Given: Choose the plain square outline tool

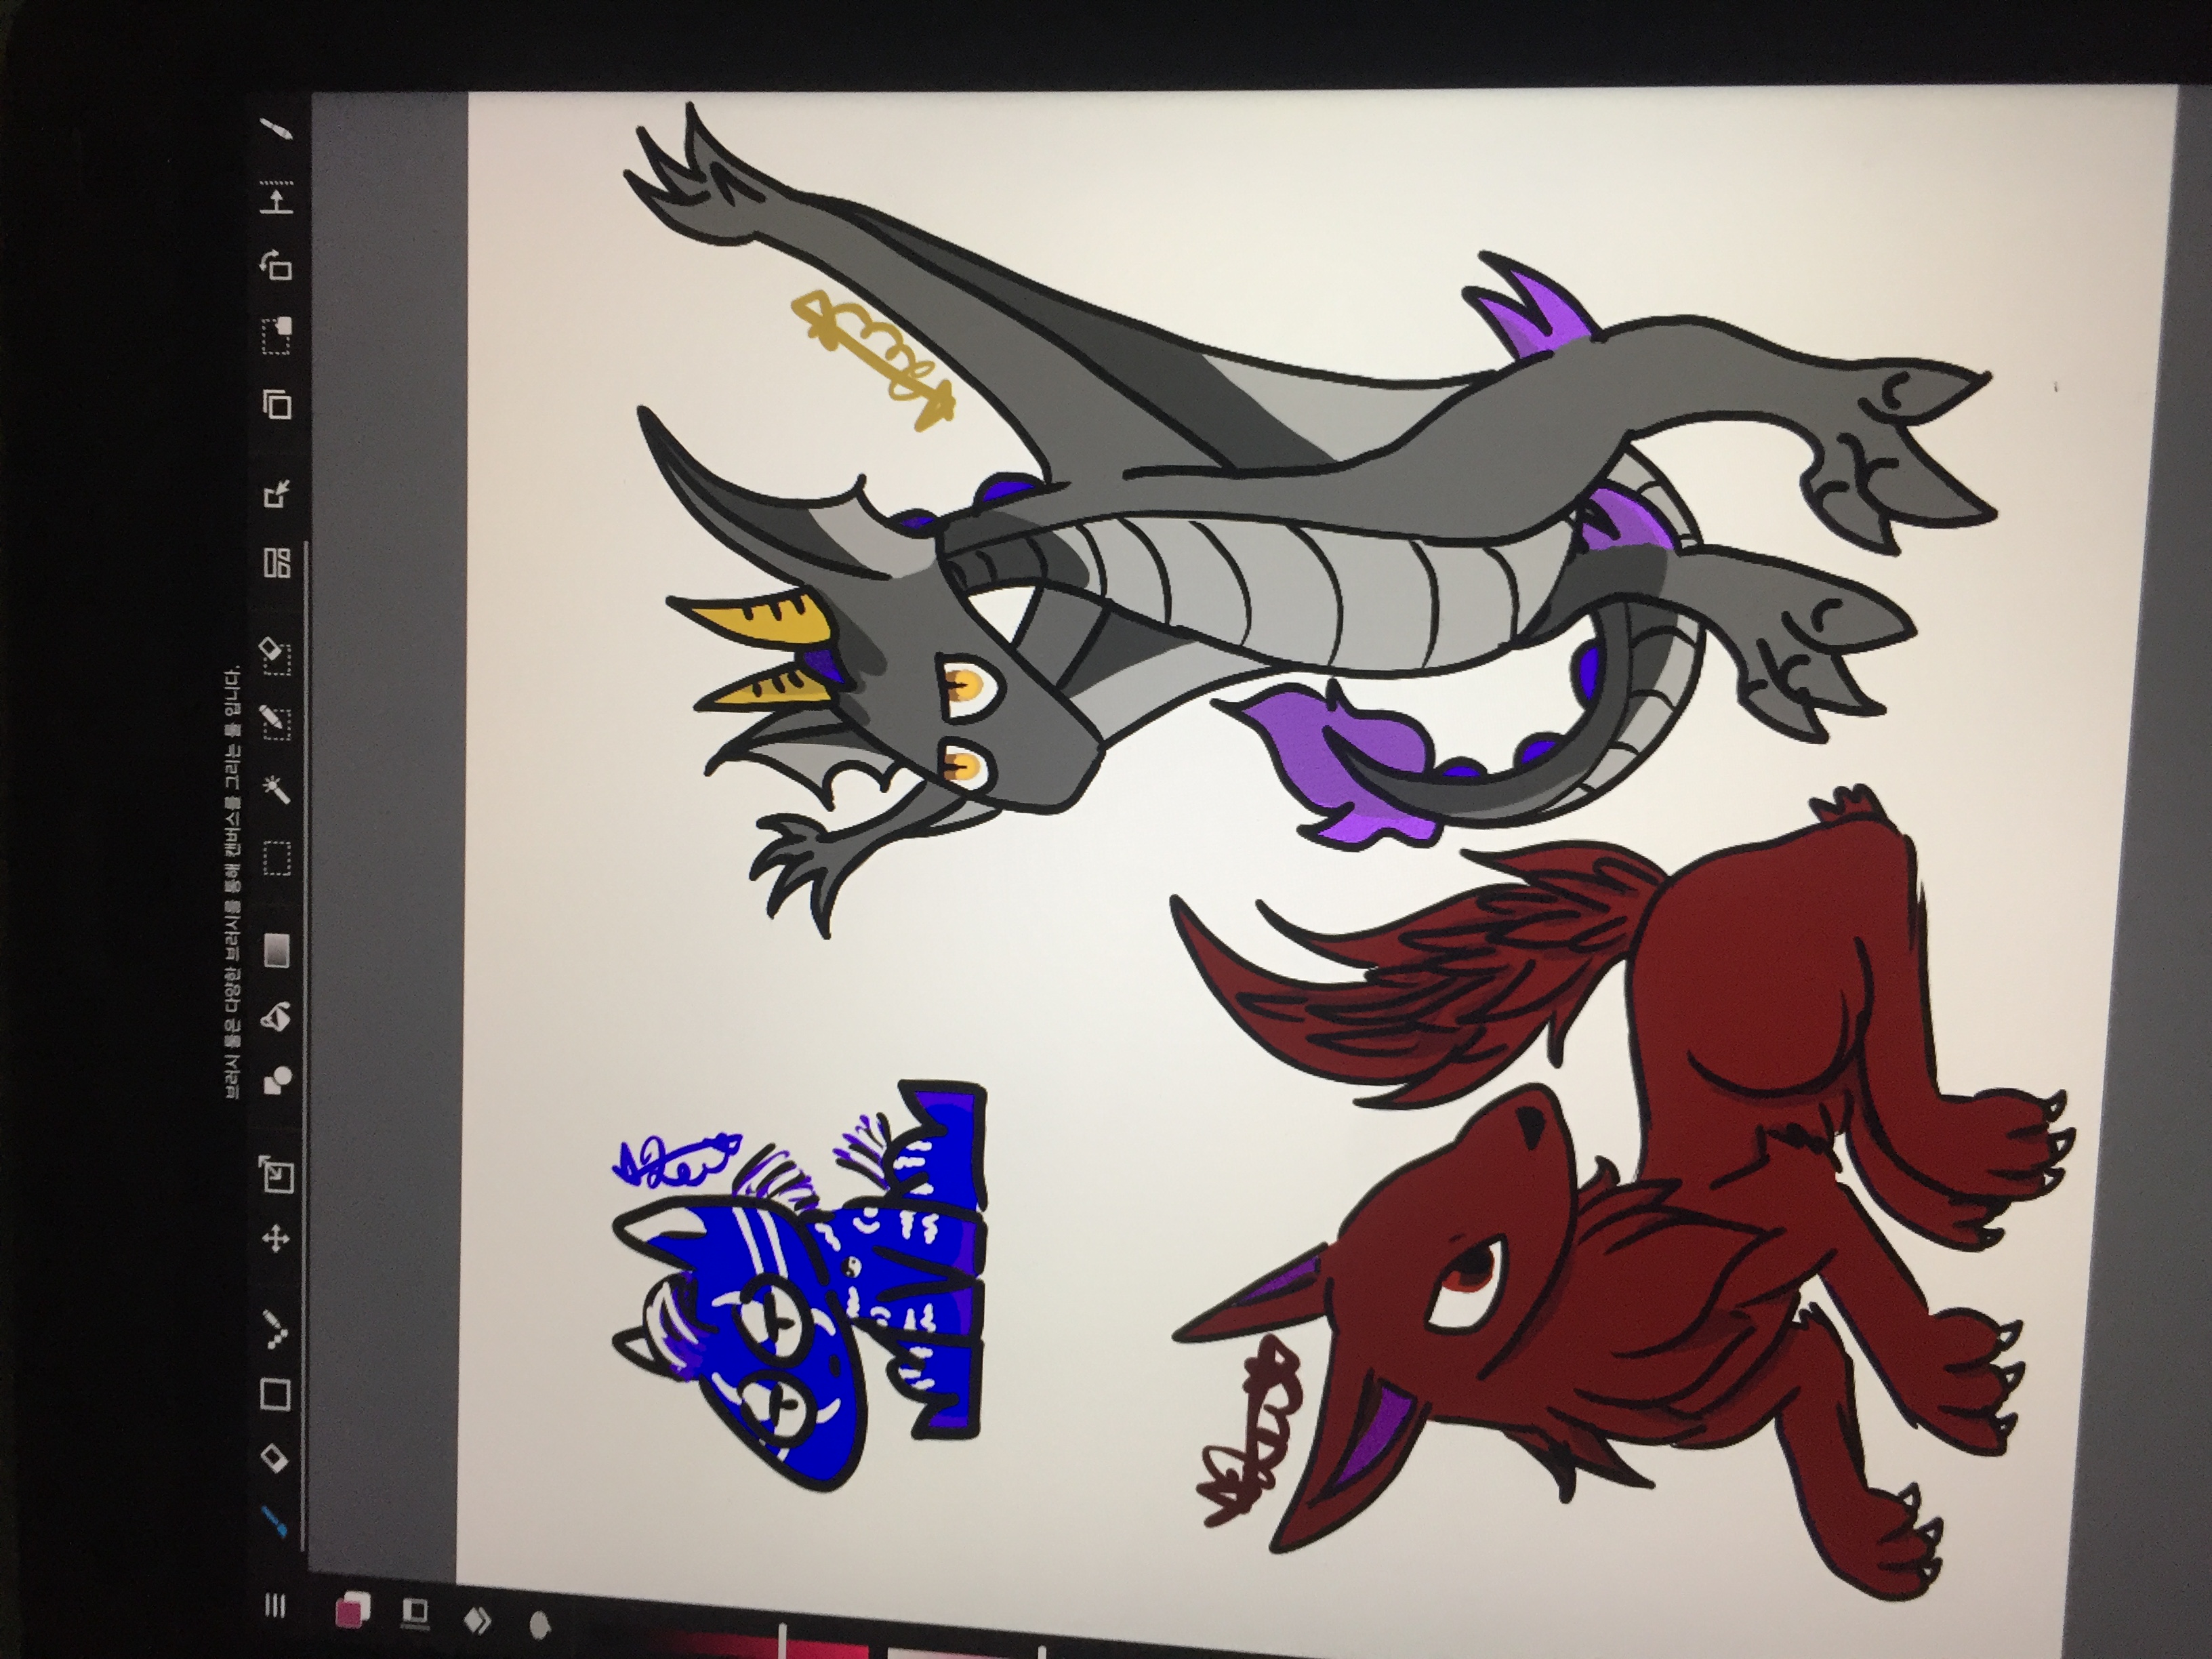Looking at the screenshot, I should (275, 1393).
